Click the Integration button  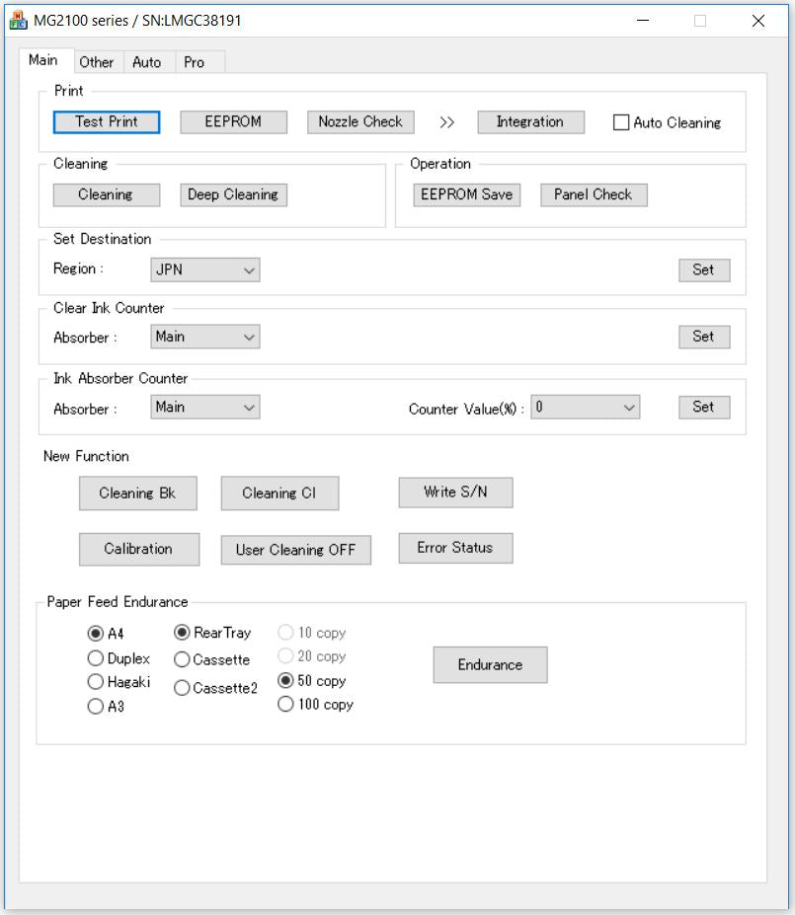click(530, 122)
